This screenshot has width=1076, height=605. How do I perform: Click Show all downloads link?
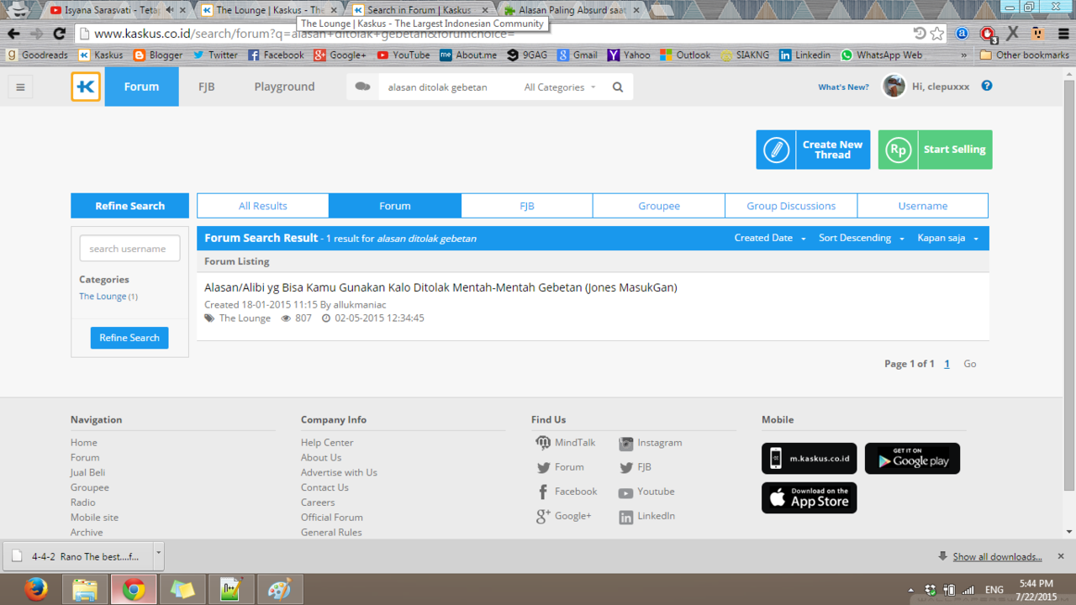(x=997, y=556)
